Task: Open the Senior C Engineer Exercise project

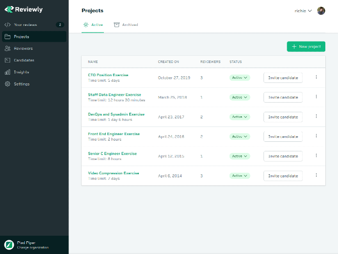Action: pyautogui.click(x=112, y=153)
